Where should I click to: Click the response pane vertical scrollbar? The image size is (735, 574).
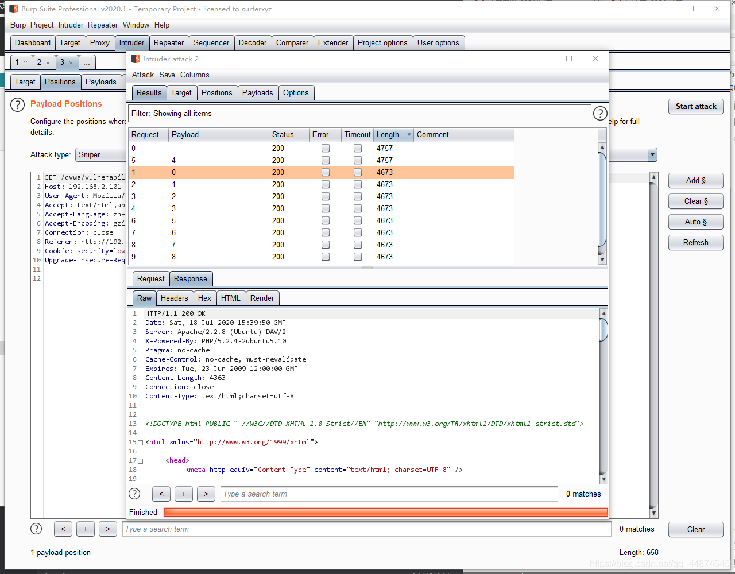coord(603,396)
